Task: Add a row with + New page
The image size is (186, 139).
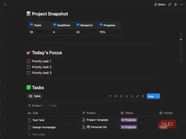Action: tap(37, 134)
